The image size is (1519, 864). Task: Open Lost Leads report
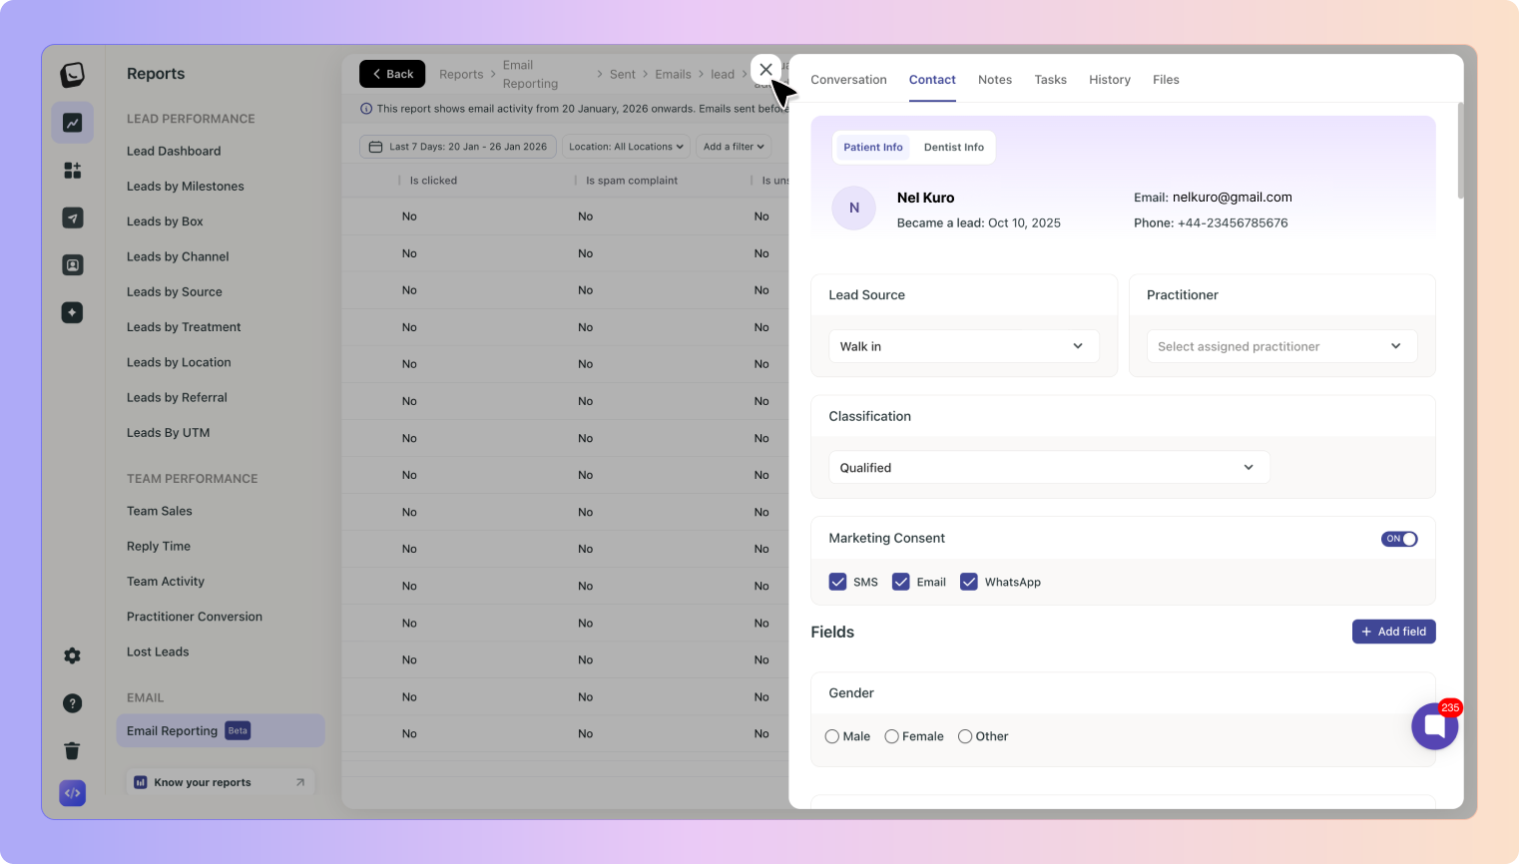pyautogui.click(x=158, y=651)
